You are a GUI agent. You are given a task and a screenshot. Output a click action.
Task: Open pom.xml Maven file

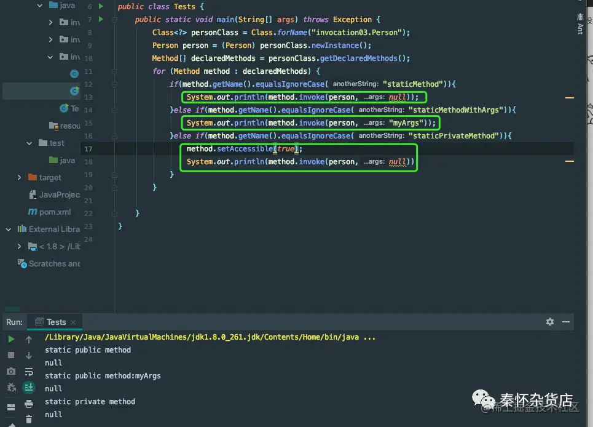49,212
